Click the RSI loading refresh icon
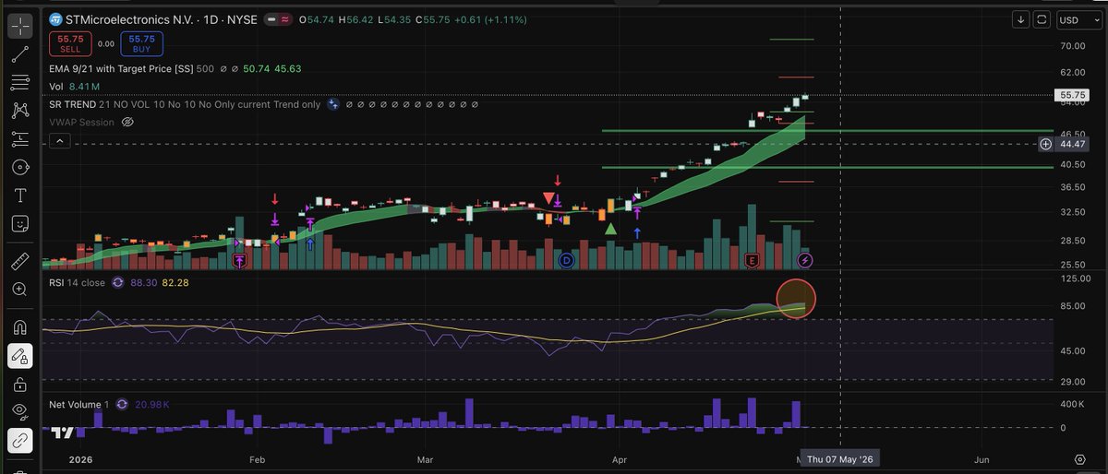The width and height of the screenshot is (1108, 474). (x=118, y=281)
